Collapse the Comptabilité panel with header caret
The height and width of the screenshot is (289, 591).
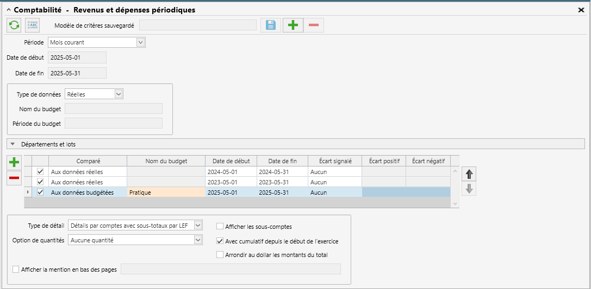point(9,10)
